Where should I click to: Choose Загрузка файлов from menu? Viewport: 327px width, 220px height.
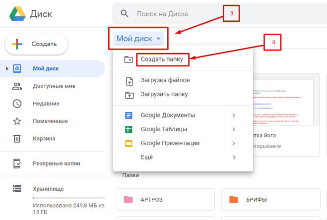pyautogui.click(x=165, y=80)
